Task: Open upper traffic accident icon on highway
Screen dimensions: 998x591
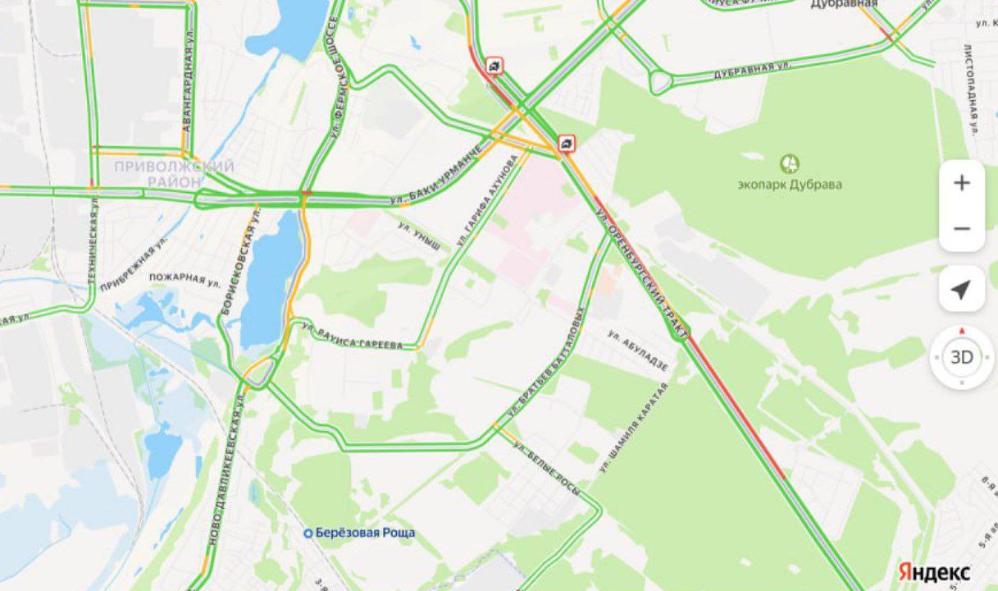Action: coord(494,66)
